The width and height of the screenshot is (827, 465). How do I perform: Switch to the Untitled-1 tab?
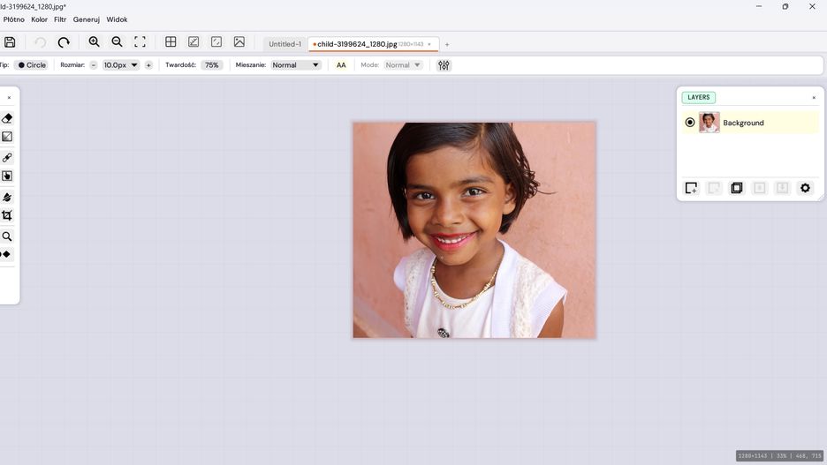[285, 44]
